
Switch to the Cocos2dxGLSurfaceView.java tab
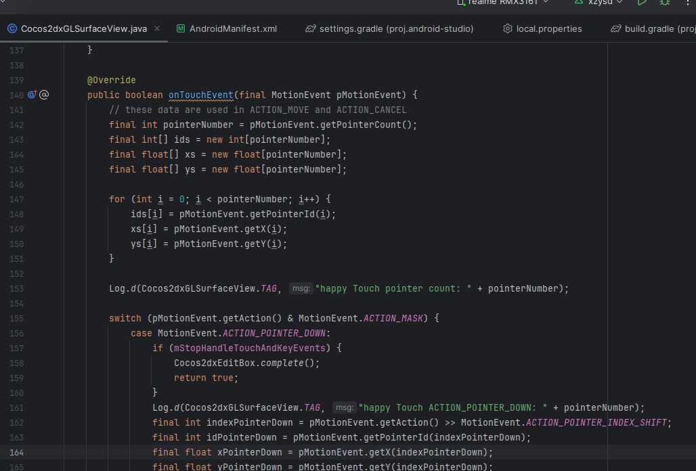pyautogui.click(x=84, y=28)
